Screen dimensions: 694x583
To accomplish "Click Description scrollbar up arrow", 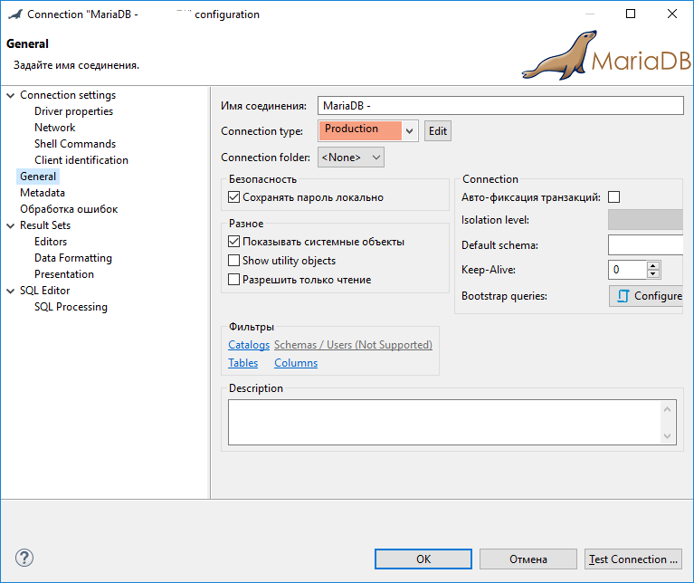I will click(668, 409).
